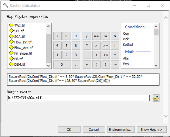This screenshot has height=137, width=170.
Task: Click the Conditional category header
Action: coord(135,27)
